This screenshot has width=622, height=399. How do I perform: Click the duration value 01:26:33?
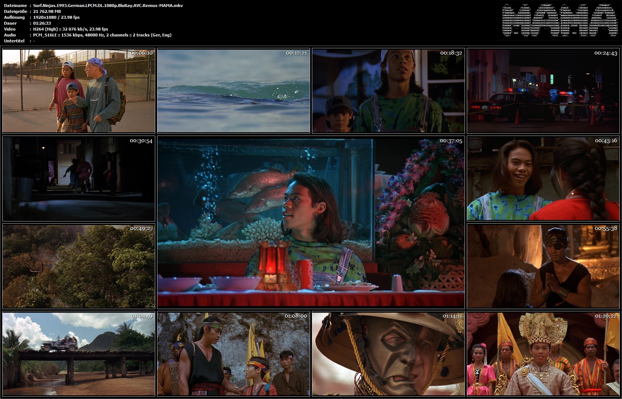click(42, 23)
